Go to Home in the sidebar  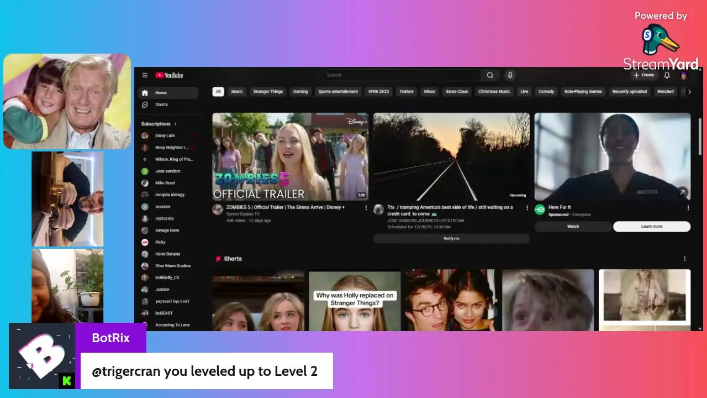168,93
